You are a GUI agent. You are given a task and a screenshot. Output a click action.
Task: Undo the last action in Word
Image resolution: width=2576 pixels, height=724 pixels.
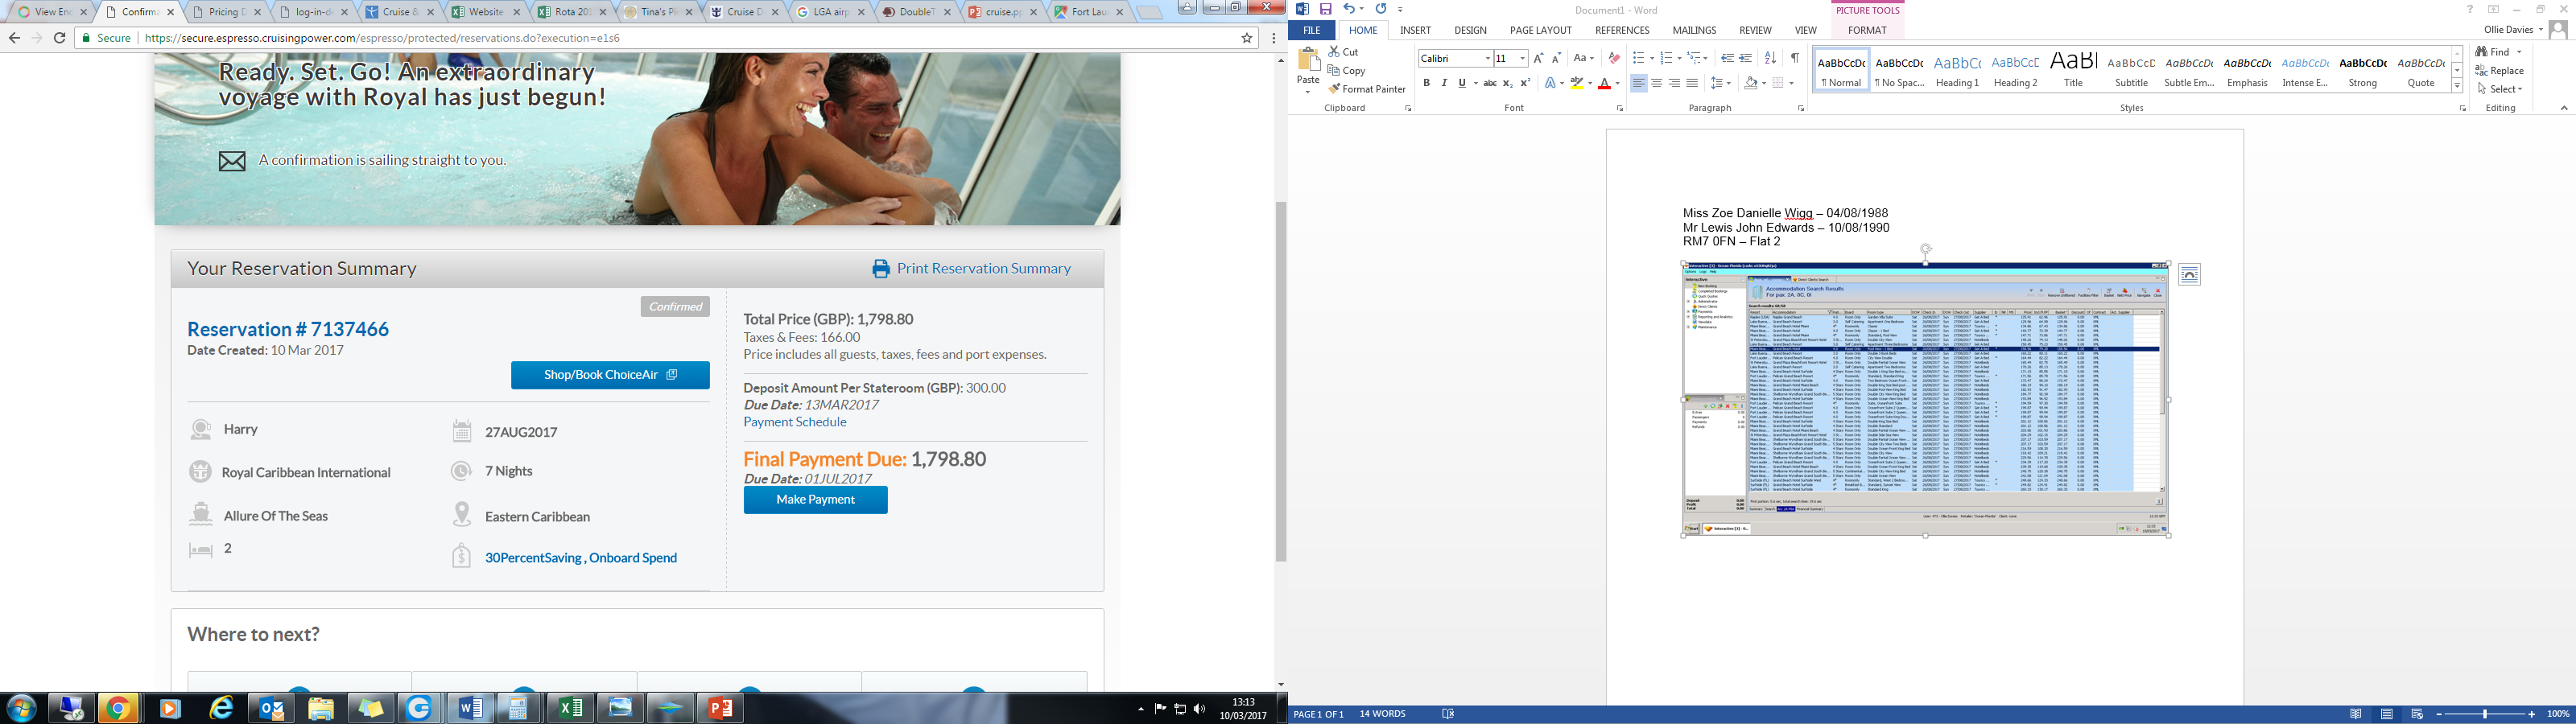pos(1349,9)
